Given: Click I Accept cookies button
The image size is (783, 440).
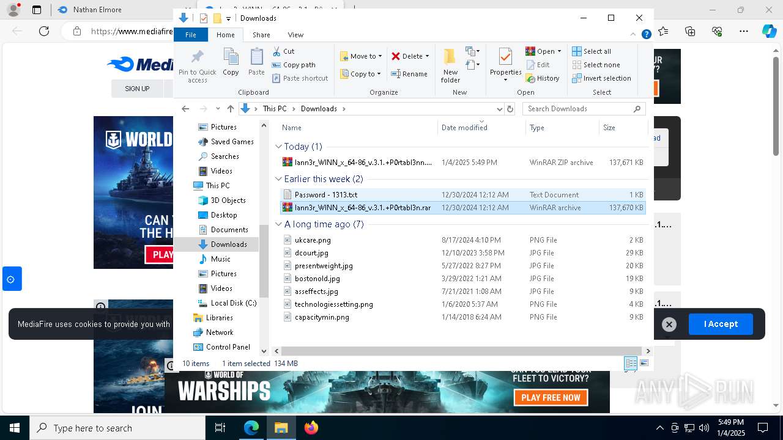Looking at the screenshot, I should 721,324.
